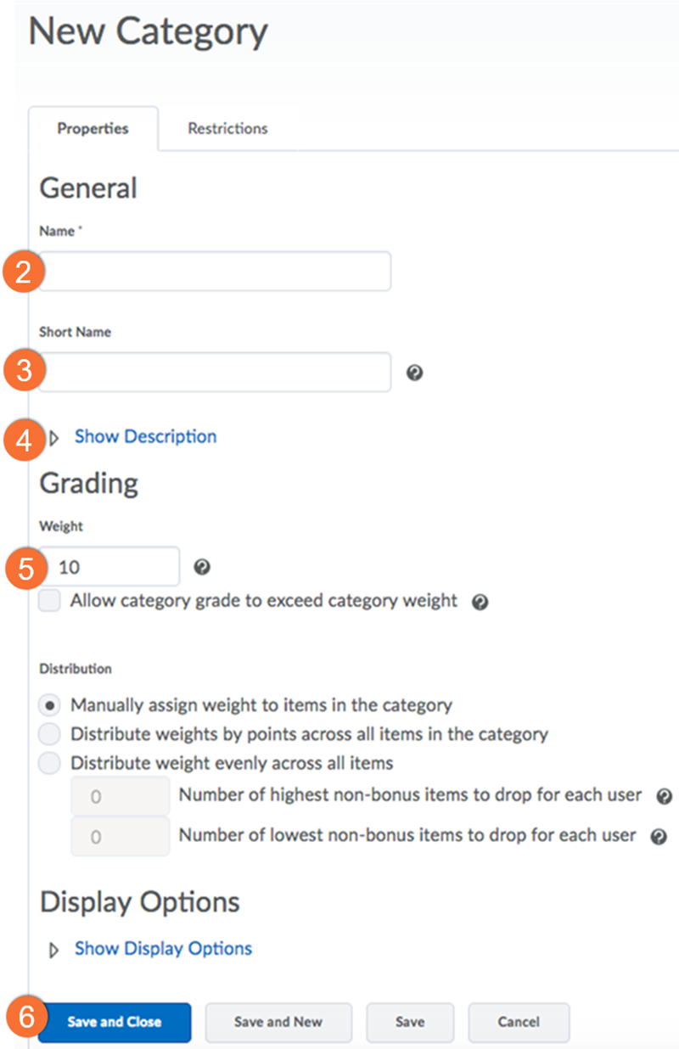Expand the Show Description triangle
679x1049 pixels.
click(55, 439)
